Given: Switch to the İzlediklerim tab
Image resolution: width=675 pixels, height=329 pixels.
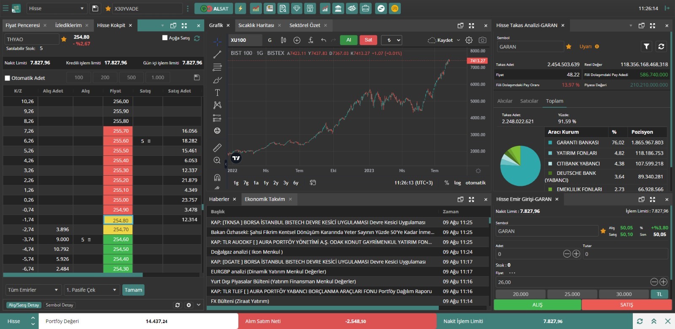Looking at the screenshot, I should 68,25.
